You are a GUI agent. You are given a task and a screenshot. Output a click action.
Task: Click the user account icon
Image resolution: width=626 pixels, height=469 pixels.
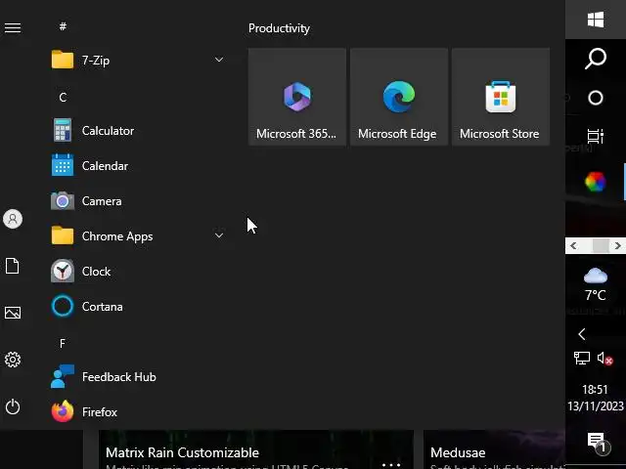13,219
